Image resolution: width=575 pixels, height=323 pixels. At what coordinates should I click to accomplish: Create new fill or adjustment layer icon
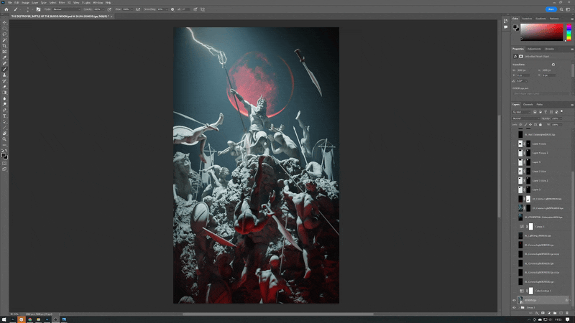coord(548,313)
